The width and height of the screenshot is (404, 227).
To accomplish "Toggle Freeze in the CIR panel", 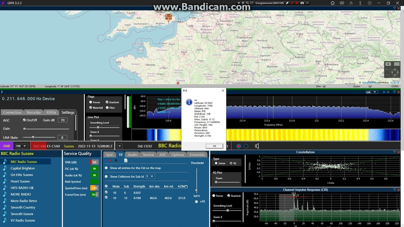I will [x=214, y=196].
